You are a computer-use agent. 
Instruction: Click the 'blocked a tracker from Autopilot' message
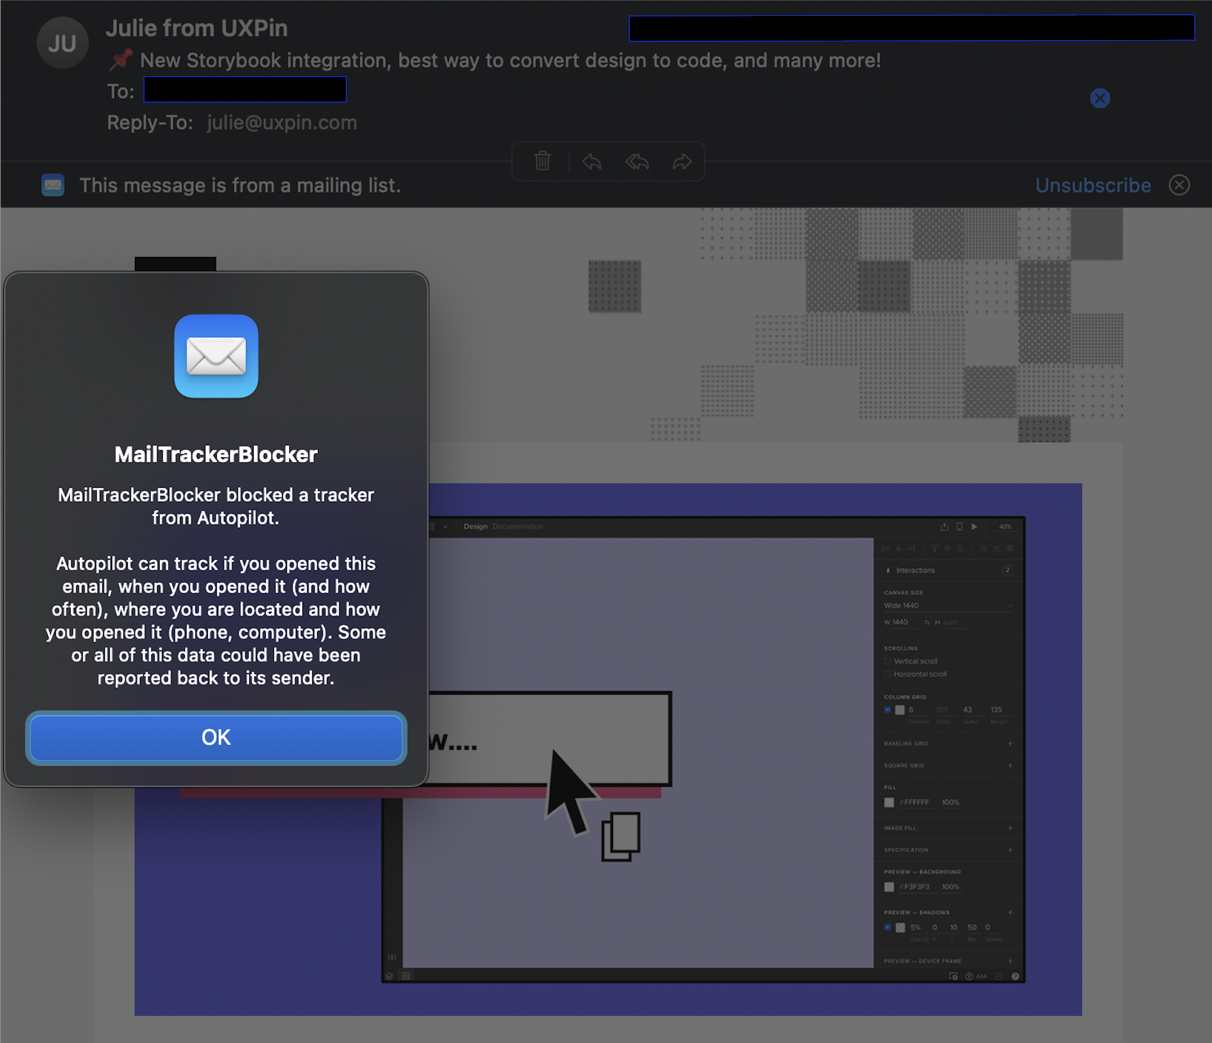click(216, 506)
